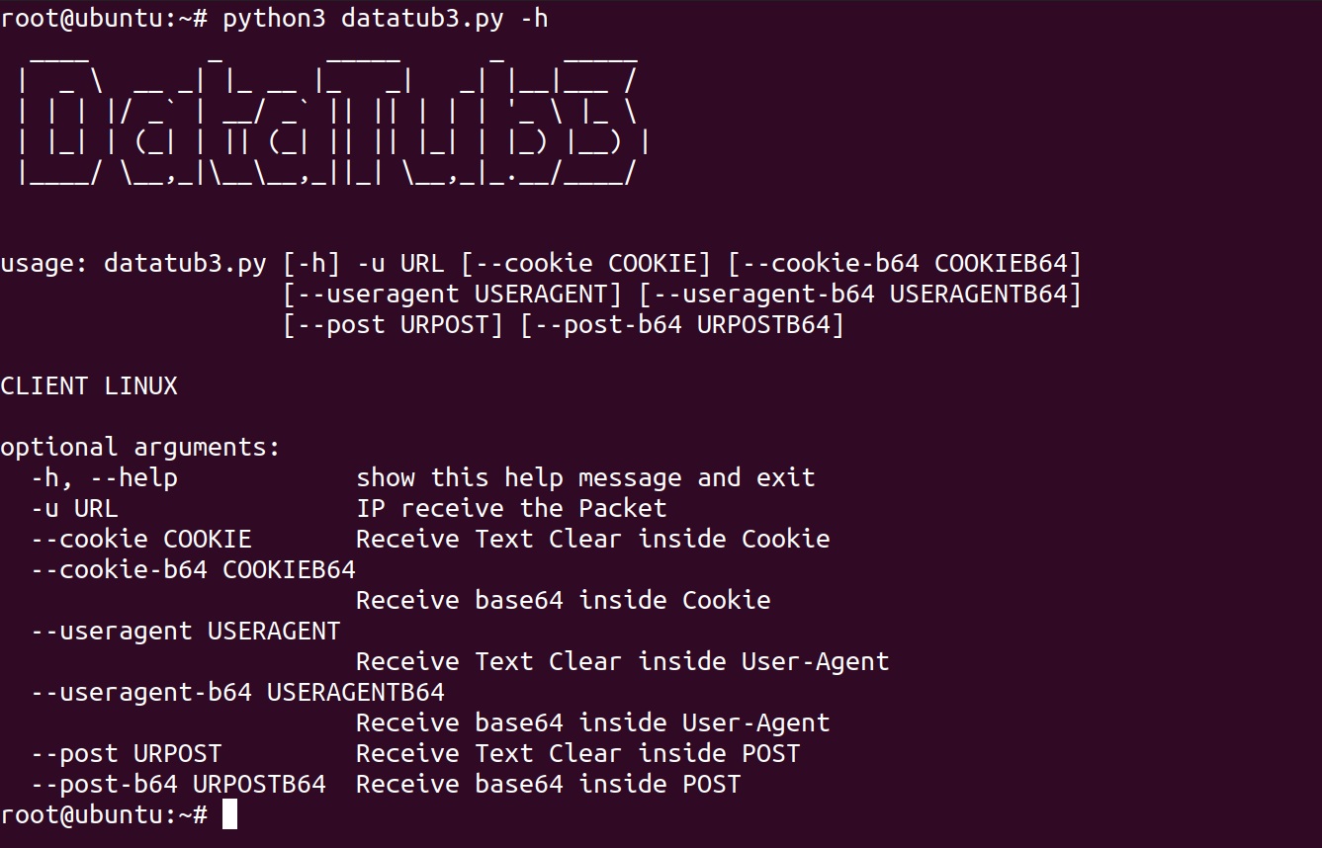Click the '--useragent USERAGENT' option in the list
The image size is (1322, 848).
[186, 631]
